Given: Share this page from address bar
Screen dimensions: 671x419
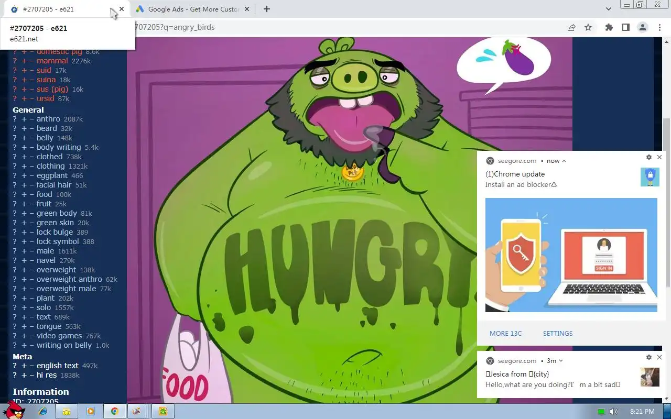Looking at the screenshot, I should coord(571,27).
